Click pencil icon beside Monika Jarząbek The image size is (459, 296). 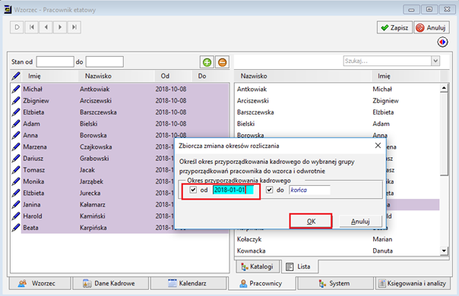pyautogui.click(x=16, y=181)
